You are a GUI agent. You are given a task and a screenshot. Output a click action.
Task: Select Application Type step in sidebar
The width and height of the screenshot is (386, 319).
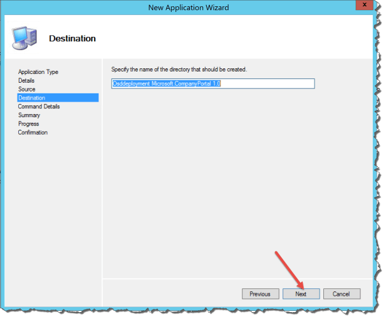[x=38, y=72]
